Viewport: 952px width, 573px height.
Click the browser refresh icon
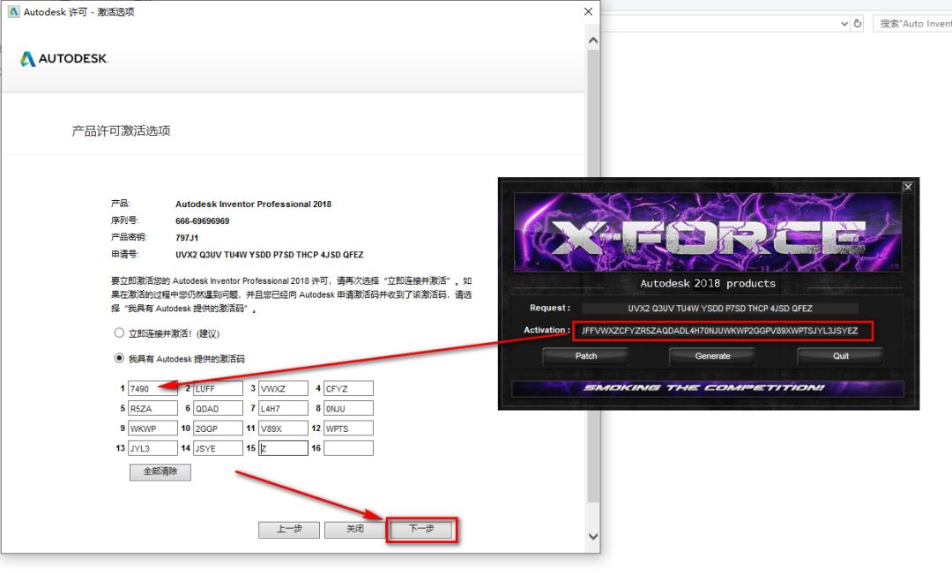pyautogui.click(x=858, y=24)
